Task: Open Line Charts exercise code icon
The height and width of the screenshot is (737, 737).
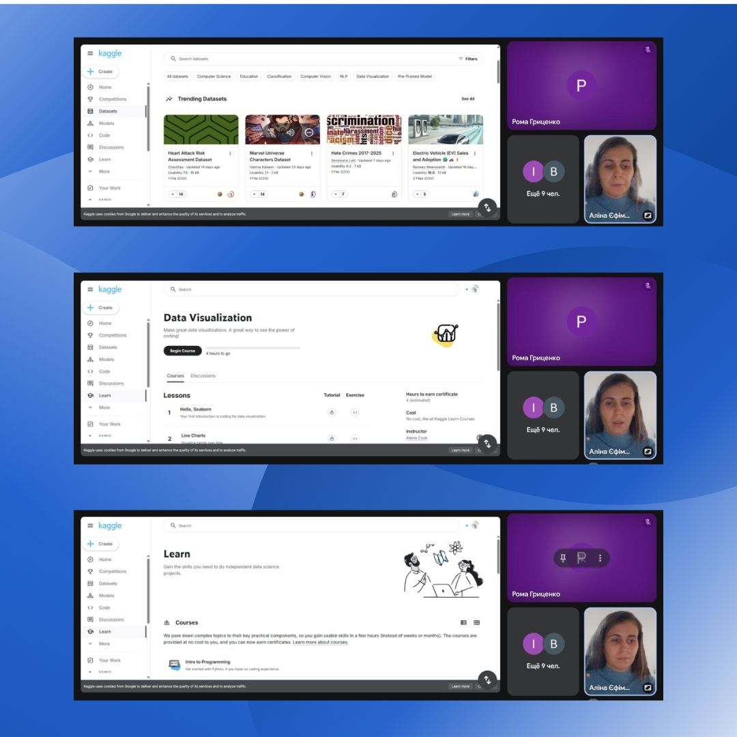Action: coord(355,439)
